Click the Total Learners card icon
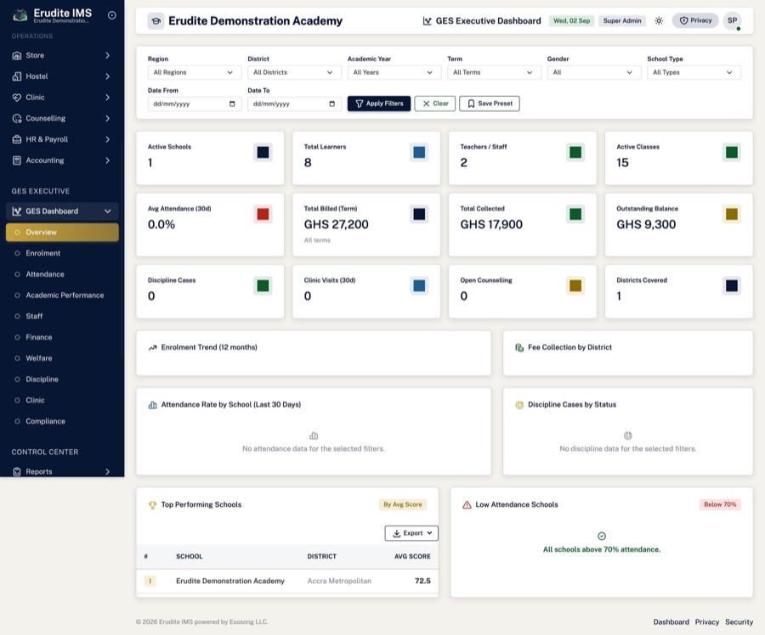Image resolution: width=765 pixels, height=635 pixels. point(419,153)
